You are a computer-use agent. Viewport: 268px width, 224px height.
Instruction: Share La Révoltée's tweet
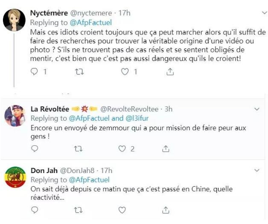[x=167, y=149]
